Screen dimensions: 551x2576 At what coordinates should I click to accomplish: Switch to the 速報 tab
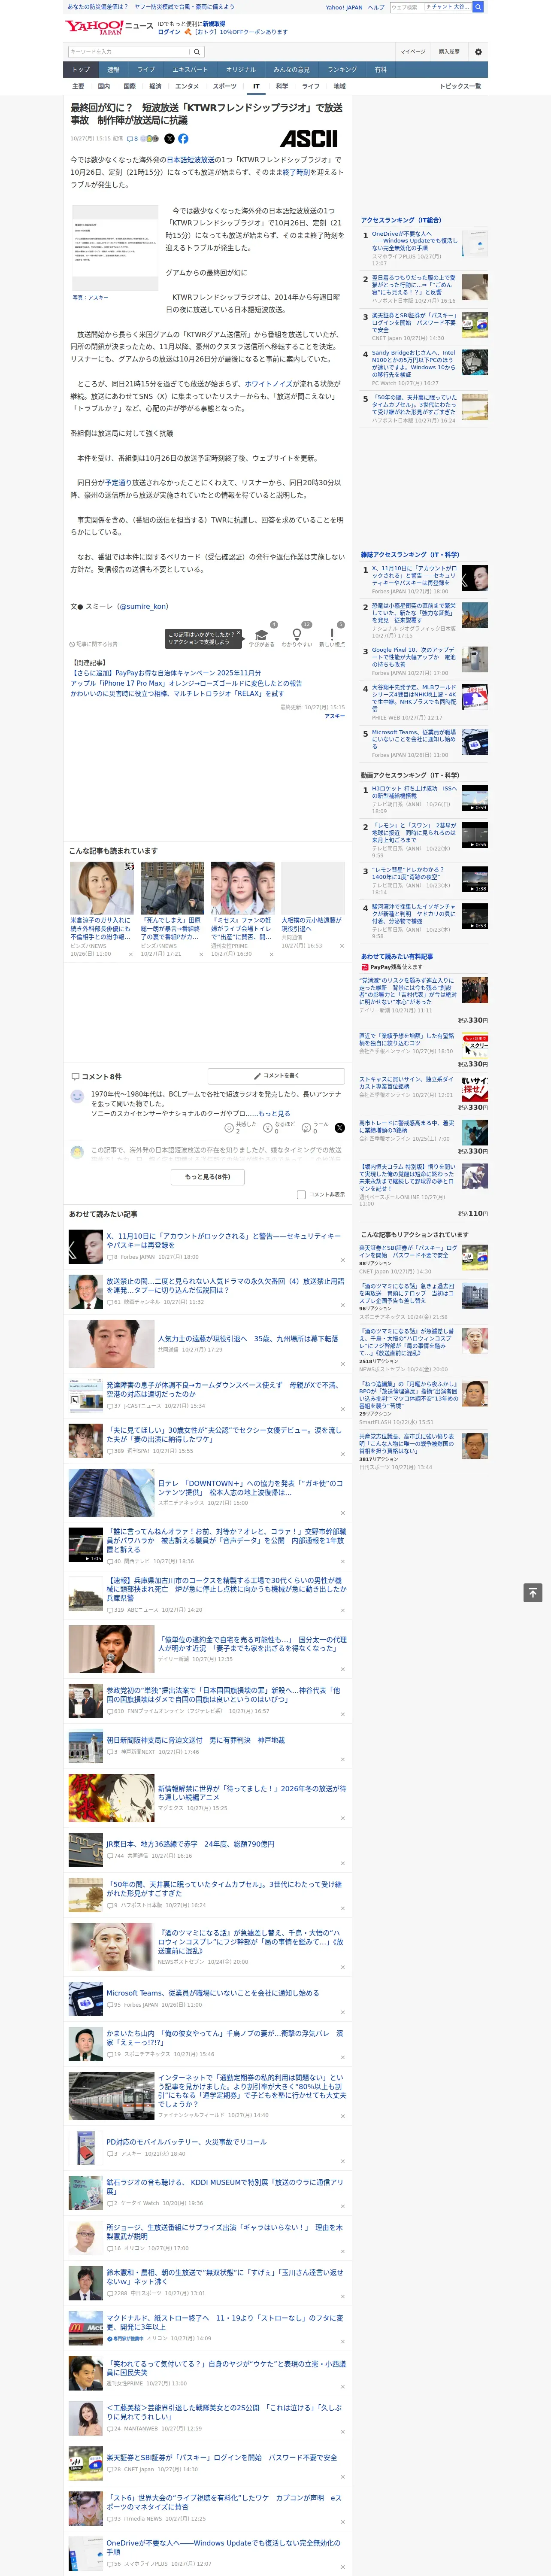[x=113, y=70]
